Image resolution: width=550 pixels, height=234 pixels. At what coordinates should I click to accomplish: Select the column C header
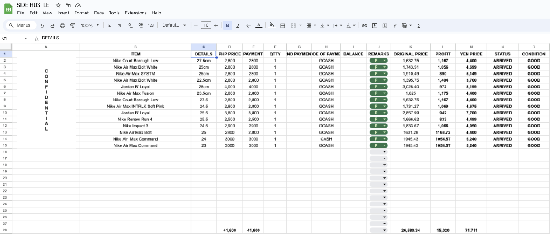[204, 47]
